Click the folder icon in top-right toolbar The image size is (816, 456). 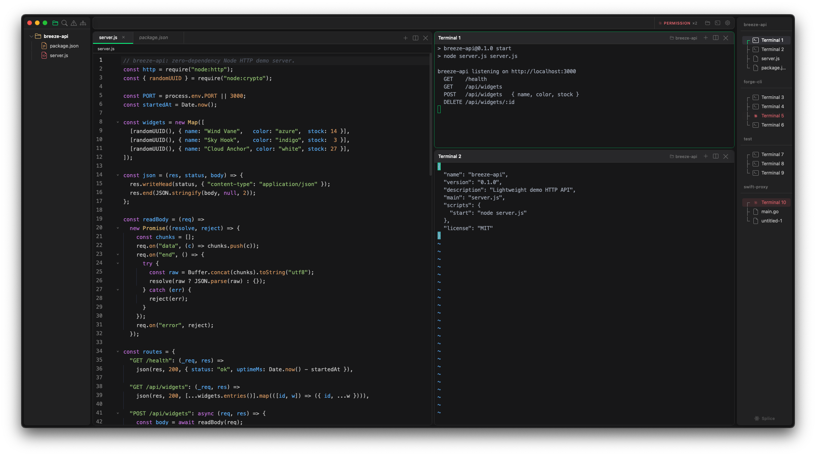[707, 23]
